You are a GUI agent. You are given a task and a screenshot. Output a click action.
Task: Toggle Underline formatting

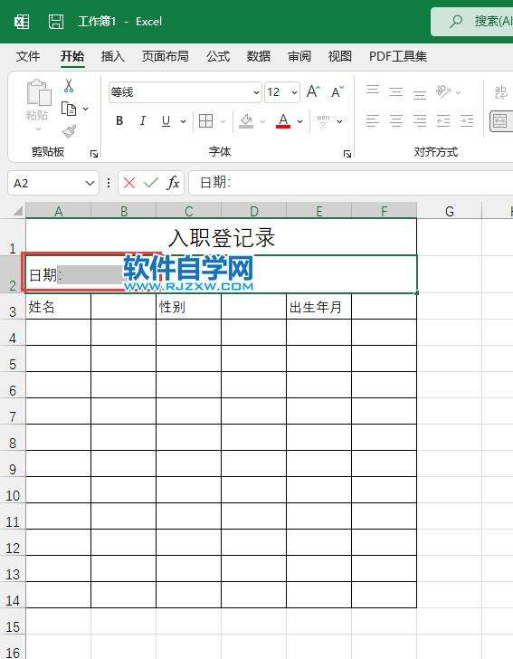[x=166, y=121]
